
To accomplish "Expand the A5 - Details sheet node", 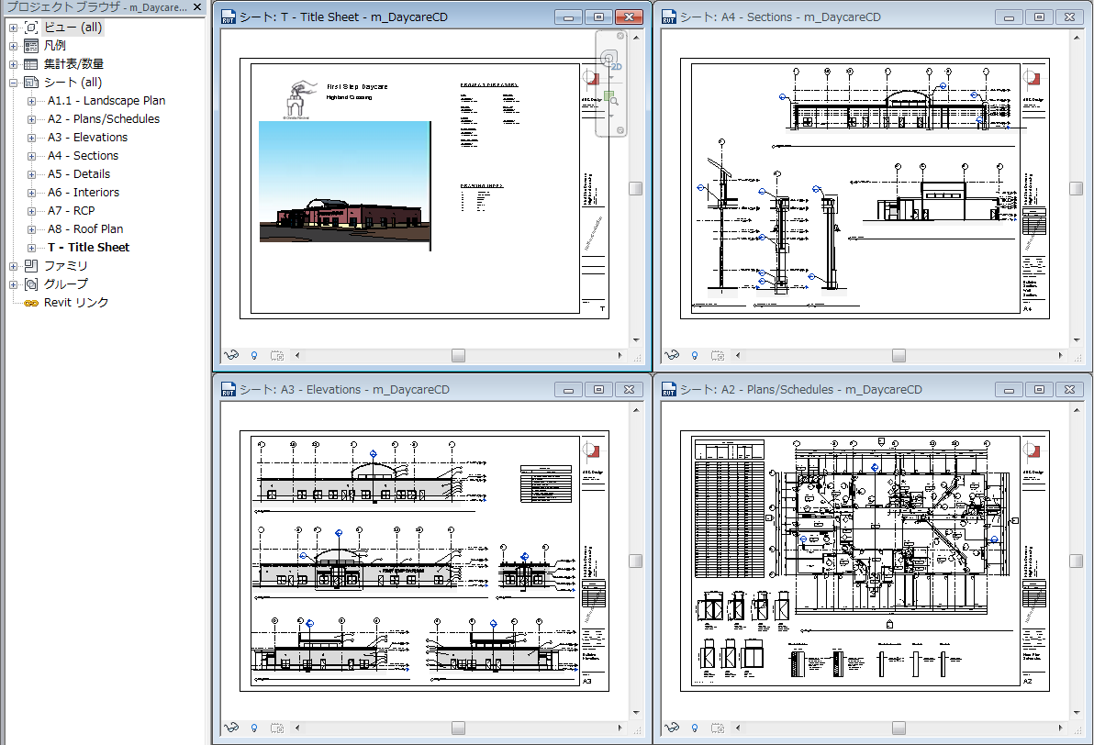I will pos(31,174).
